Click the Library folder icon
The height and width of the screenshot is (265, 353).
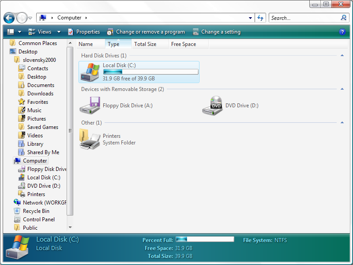pos(22,144)
